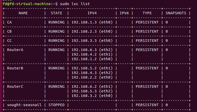Click the fd@fd-virtual-machine prompt

(27, 4)
